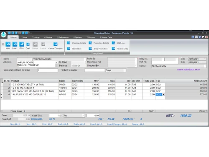Click the Order Frequency input field
The image size is (209, 157).
(x=94, y=70)
